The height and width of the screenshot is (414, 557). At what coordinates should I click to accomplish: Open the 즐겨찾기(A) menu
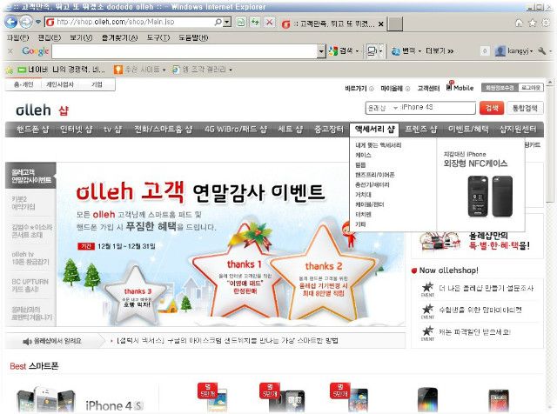119,37
